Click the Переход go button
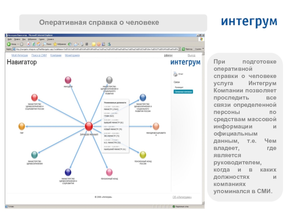The image size is (289, 216). click(x=187, y=49)
